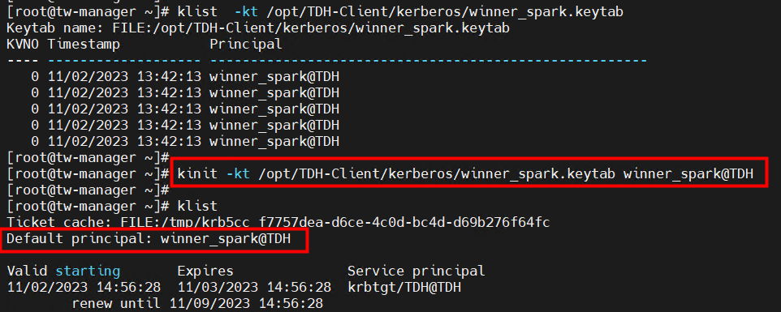
Task: Select the Default principal winner_spark@TDH line
Action: [x=149, y=239]
